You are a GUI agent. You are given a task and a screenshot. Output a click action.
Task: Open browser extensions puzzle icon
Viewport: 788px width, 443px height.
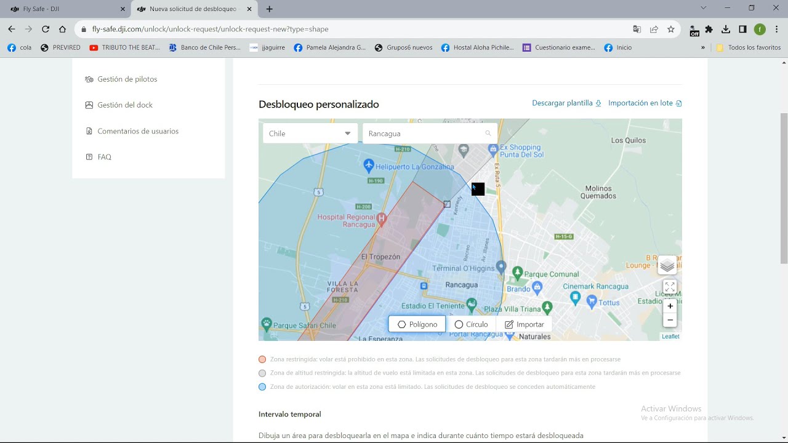tap(709, 29)
